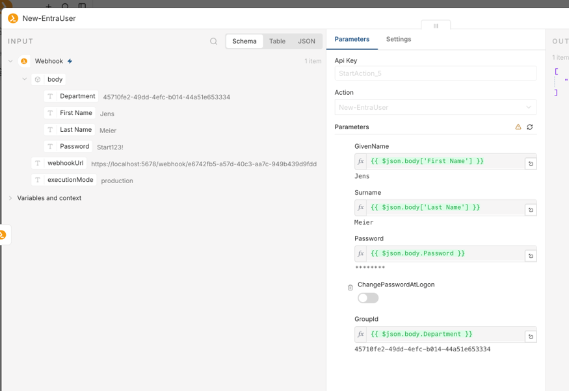This screenshot has height=391, width=569.
Task: Collapse the Webhook input section
Action: pyautogui.click(x=10, y=61)
